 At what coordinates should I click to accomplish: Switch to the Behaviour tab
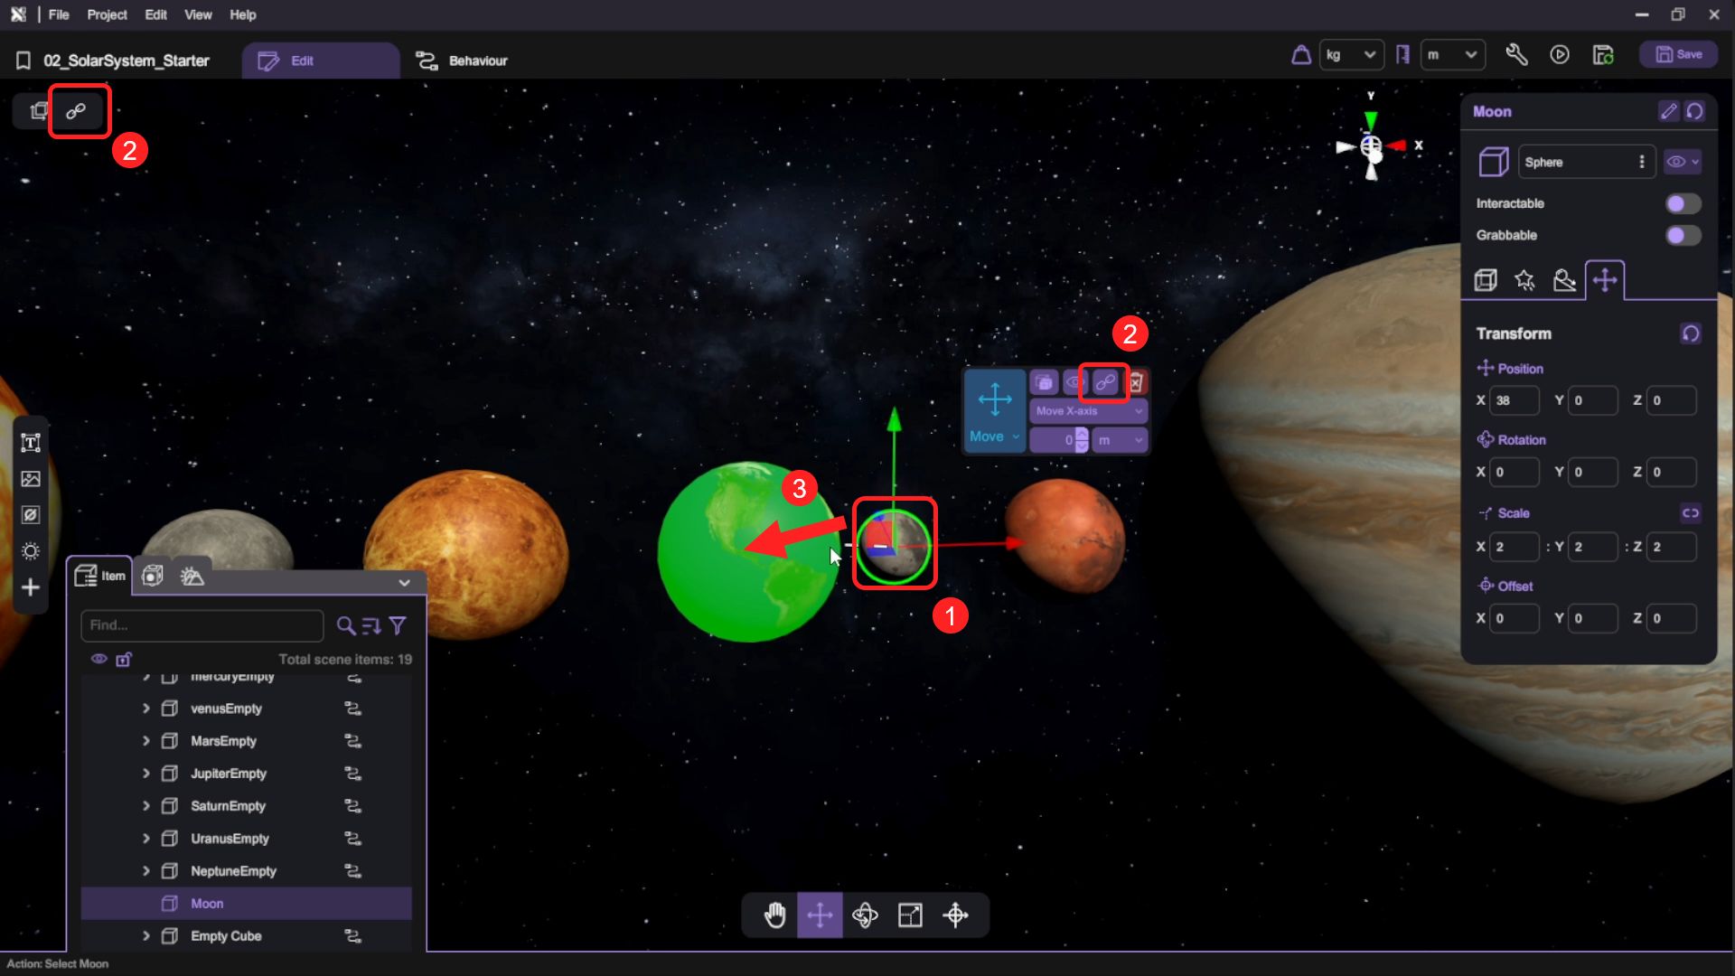click(462, 61)
